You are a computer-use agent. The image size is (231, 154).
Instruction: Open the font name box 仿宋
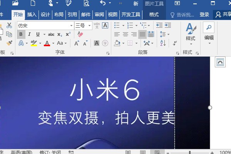point(45,26)
